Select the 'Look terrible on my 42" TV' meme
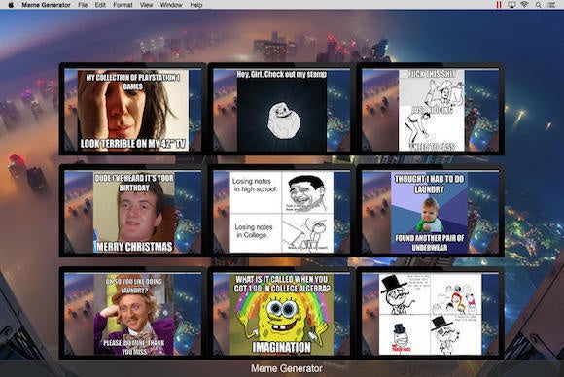This screenshot has height=377, width=564. pos(132,109)
